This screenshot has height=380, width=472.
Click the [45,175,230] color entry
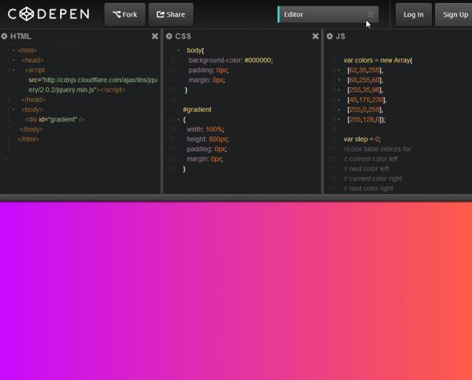tap(367, 100)
